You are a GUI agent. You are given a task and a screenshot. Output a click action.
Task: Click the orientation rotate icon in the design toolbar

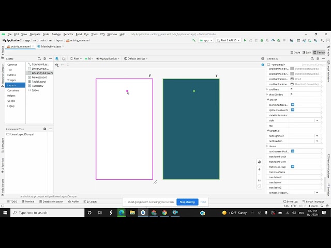[64, 58]
